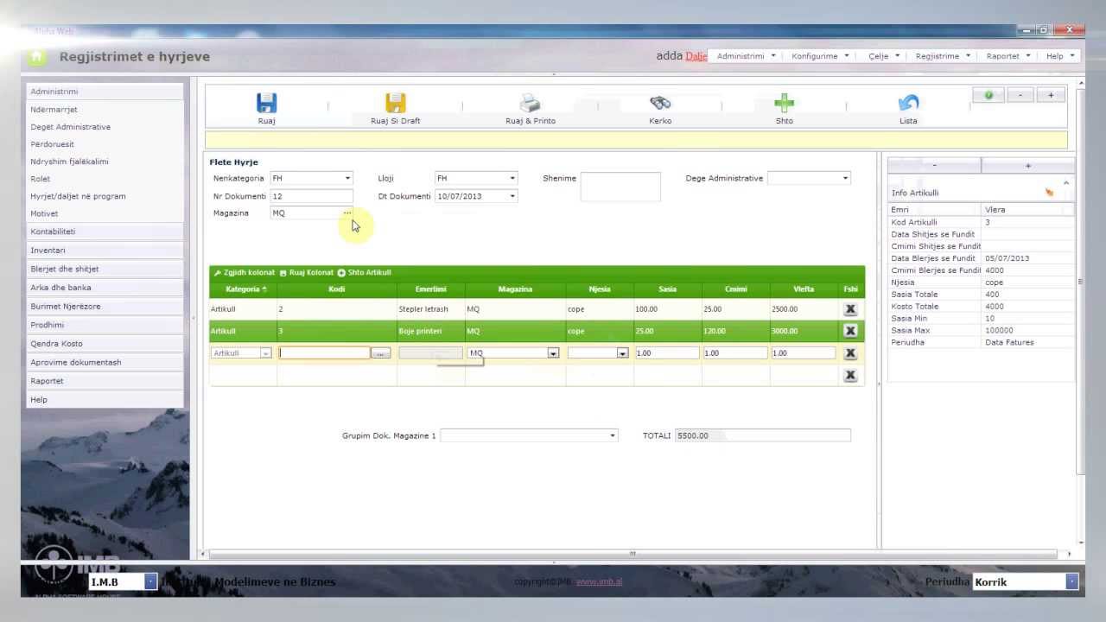Open the Raportet top menu

(x=1008, y=56)
